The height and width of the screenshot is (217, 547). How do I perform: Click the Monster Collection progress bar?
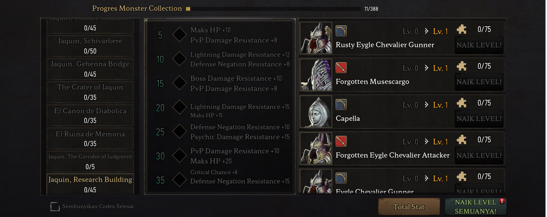pos(275,9)
